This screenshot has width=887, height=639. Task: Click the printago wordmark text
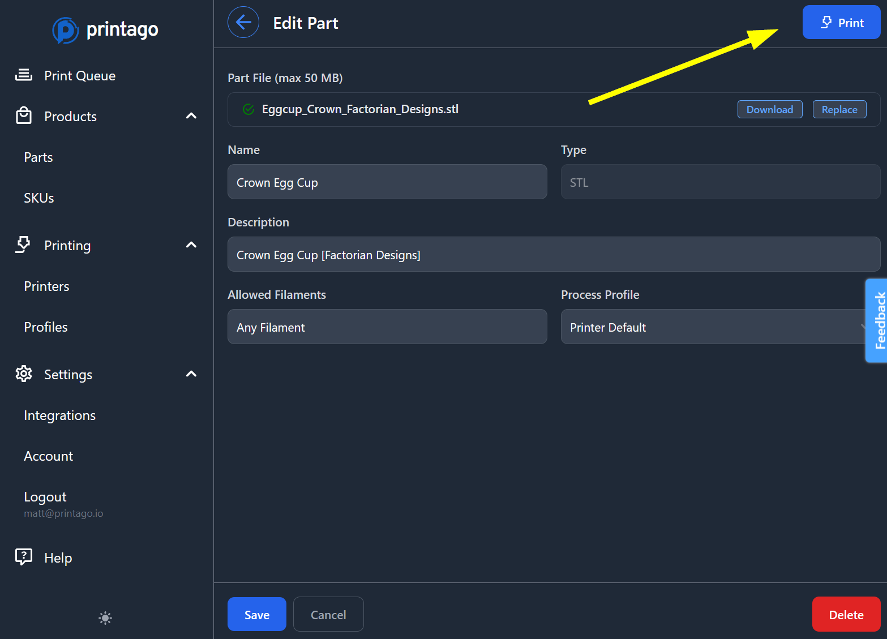(122, 29)
